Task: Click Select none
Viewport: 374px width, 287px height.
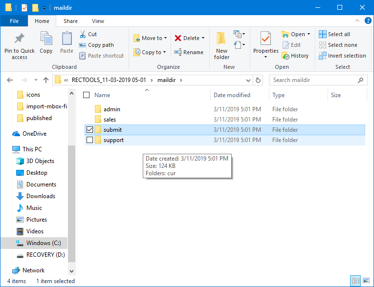Action: pyautogui.click(x=338, y=45)
